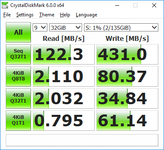
Task: Open the Language menu
Action: [86, 15]
